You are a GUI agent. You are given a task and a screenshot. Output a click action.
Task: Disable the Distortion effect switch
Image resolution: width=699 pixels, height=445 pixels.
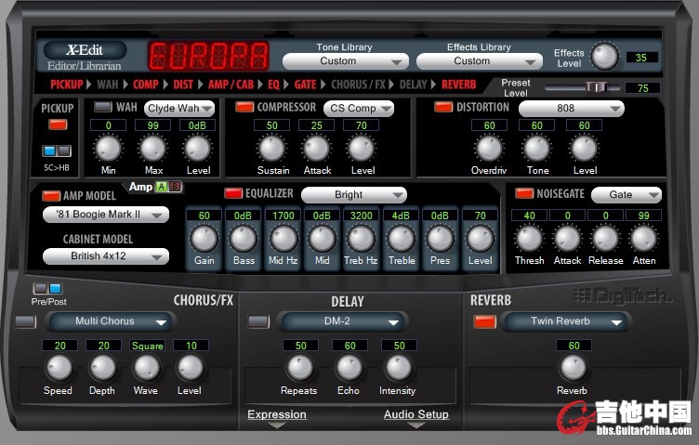pyautogui.click(x=443, y=108)
